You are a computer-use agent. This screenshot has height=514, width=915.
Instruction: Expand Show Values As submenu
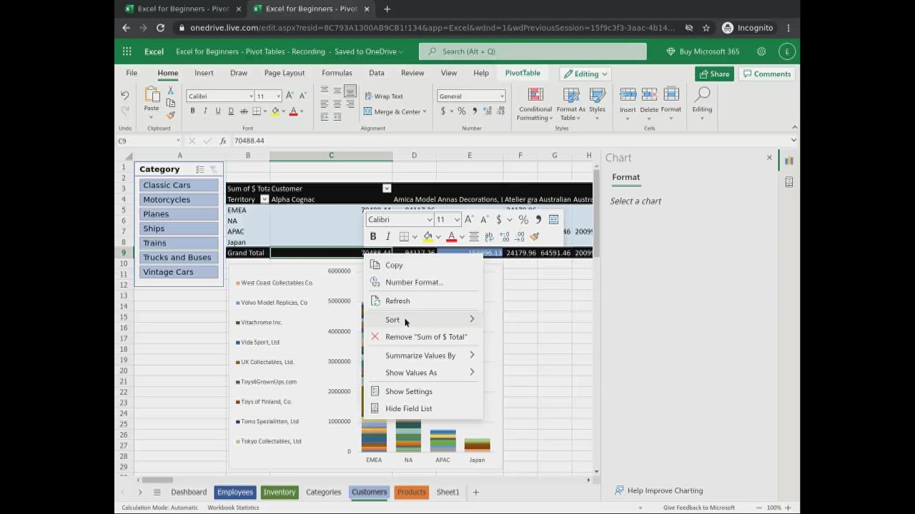[423, 372]
